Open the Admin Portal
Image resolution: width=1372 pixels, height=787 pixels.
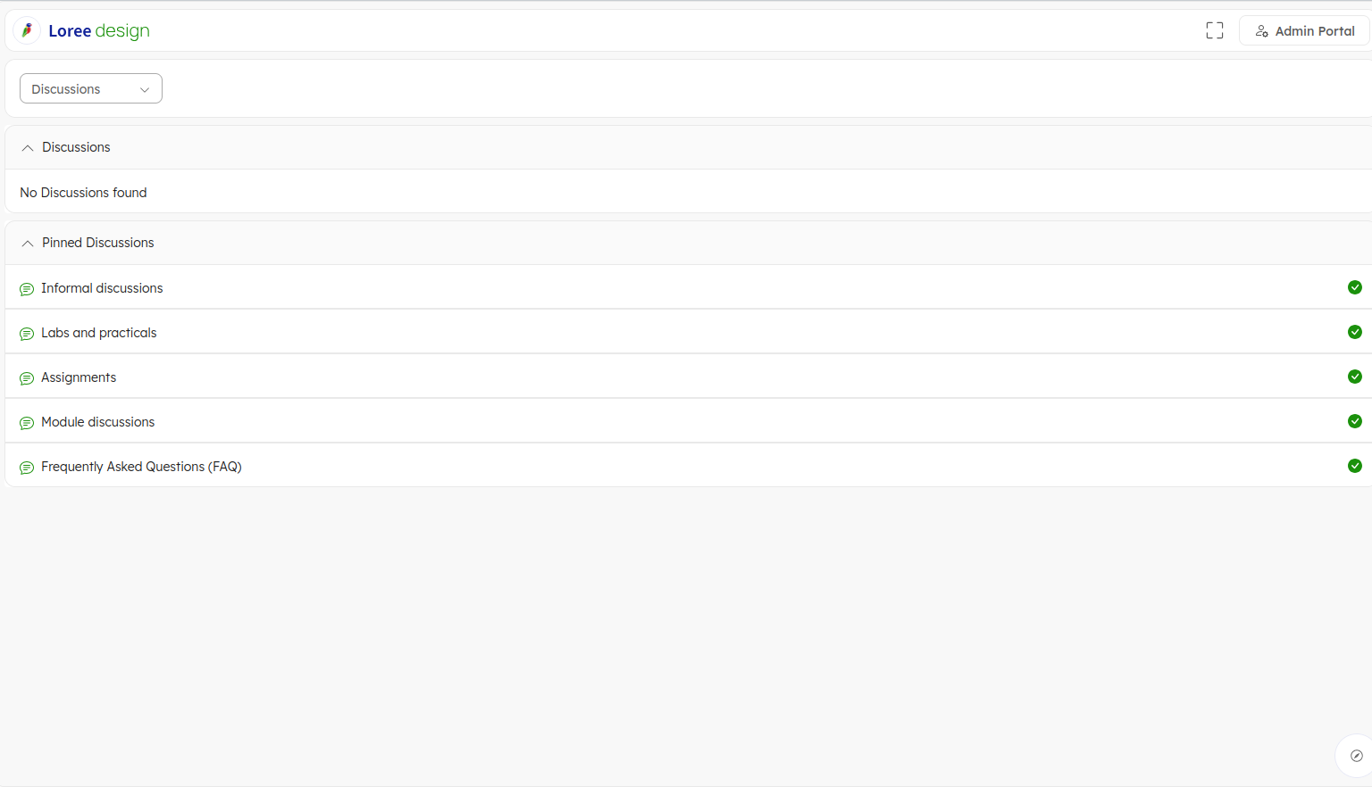[x=1304, y=30]
